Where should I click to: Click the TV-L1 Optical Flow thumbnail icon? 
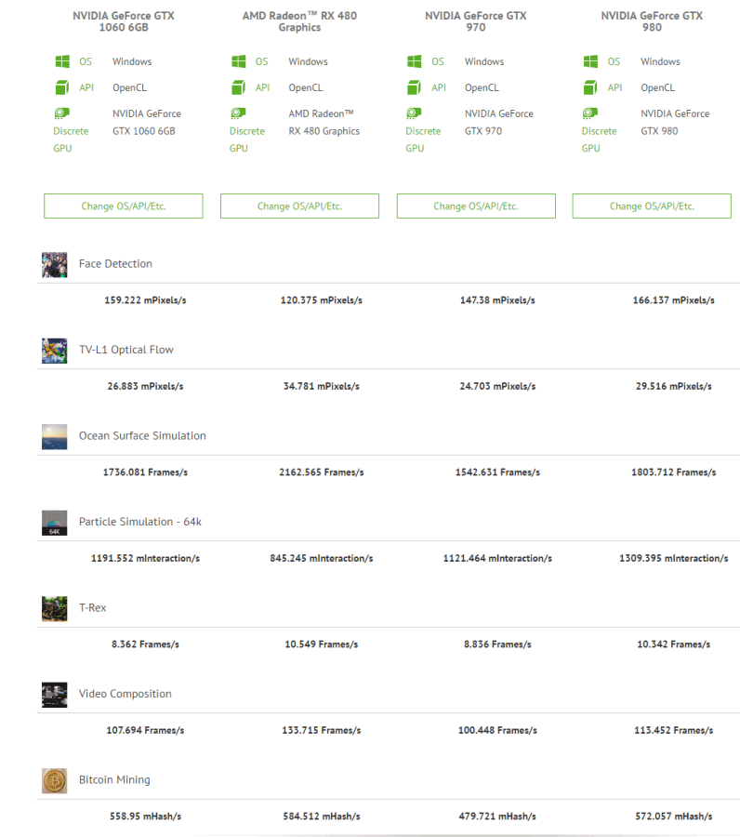(54, 351)
